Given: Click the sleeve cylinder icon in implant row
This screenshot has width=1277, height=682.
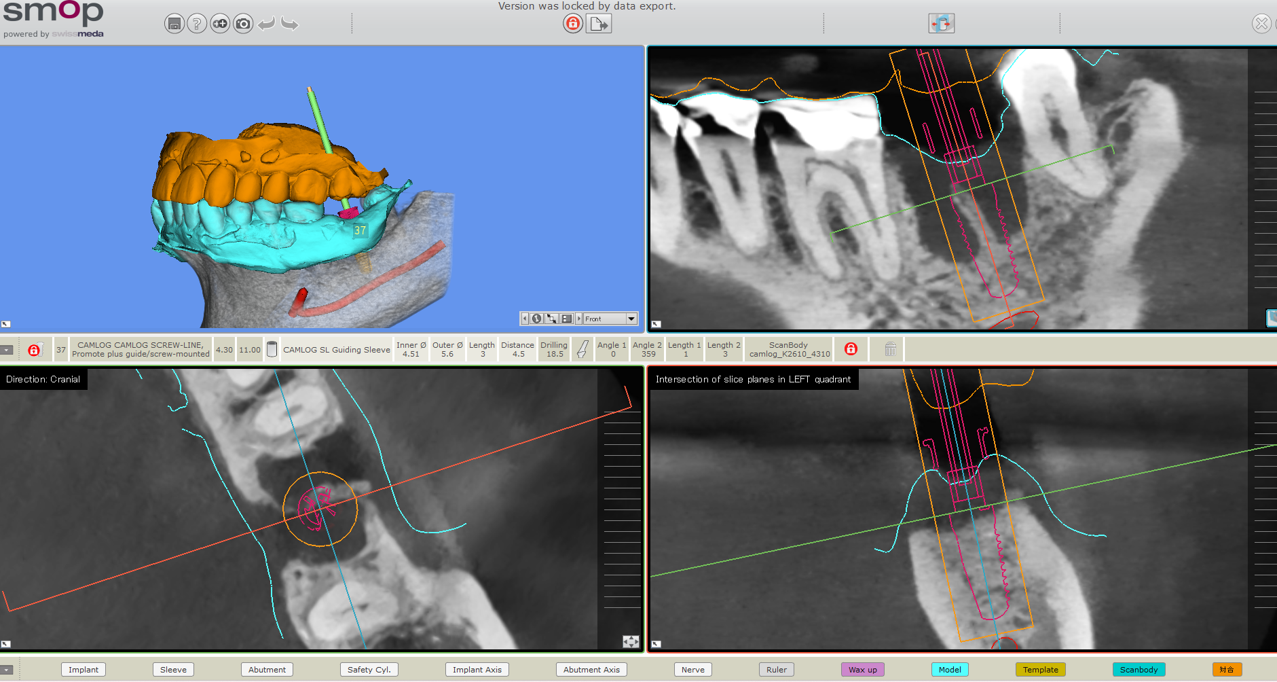Looking at the screenshot, I should click(x=272, y=349).
